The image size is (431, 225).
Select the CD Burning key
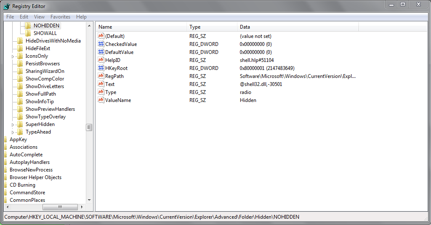(x=23, y=185)
